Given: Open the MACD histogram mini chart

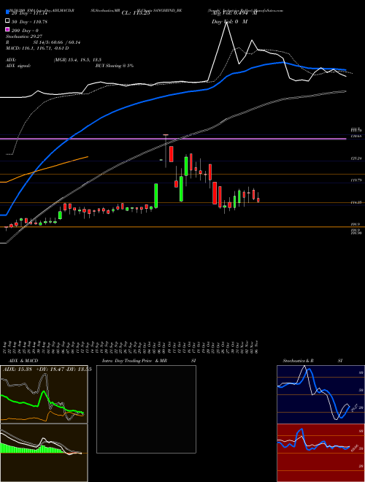Looking at the screenshot, I should coord(44,453).
